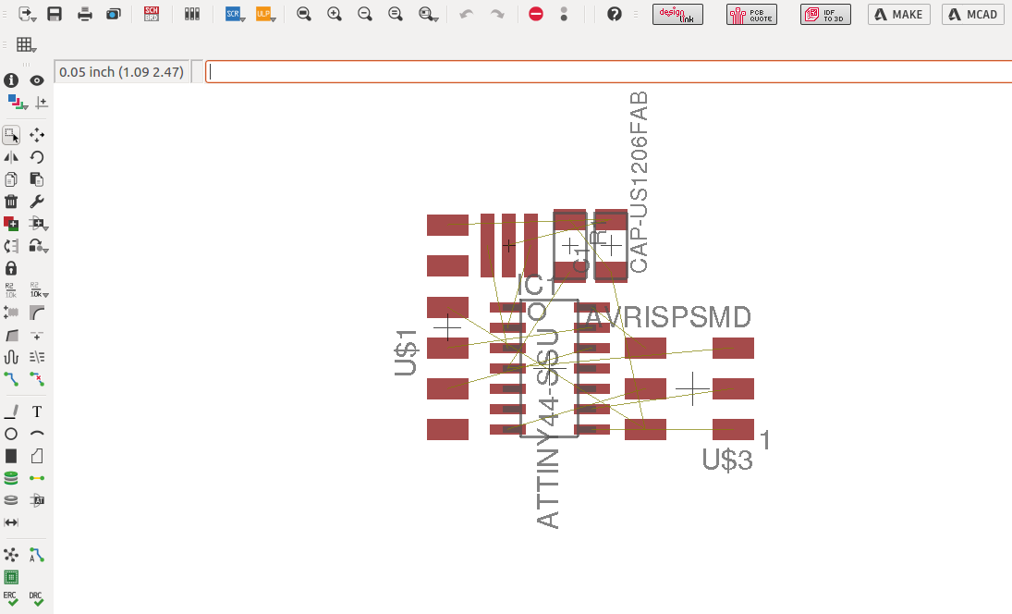Viewport: 1012px width, 614px height.
Task: Select the Via tool
Action: point(11,478)
